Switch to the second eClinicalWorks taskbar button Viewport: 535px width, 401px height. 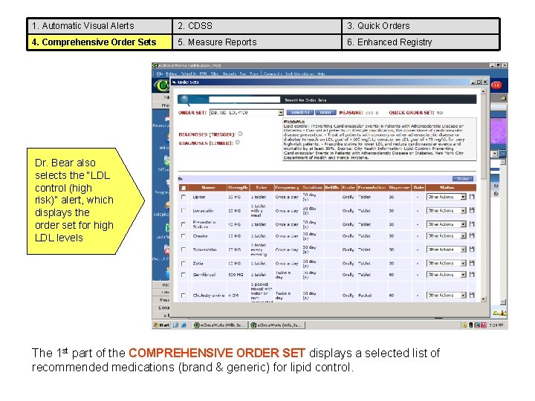pyautogui.click(x=276, y=325)
